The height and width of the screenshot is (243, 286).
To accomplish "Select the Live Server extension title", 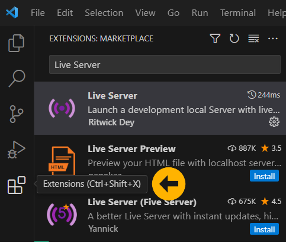I will 113,96.
